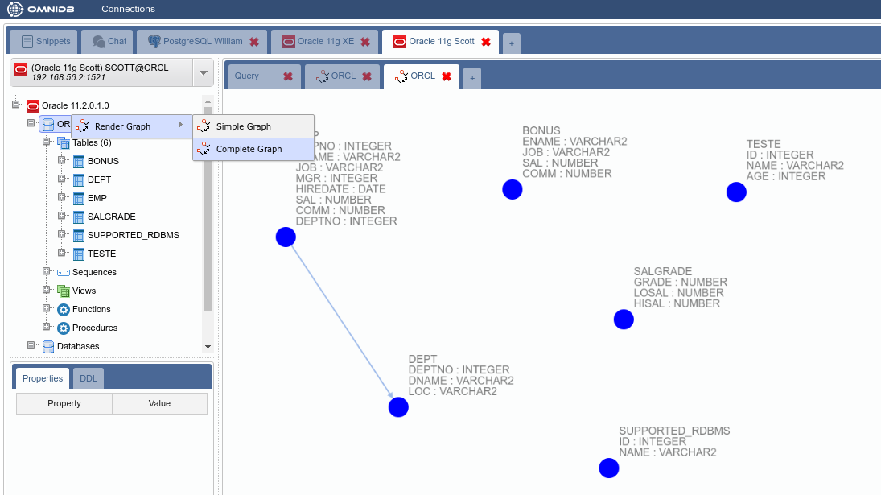Click the DEPT blue graph node
Viewport: 881px width, 495px height.
click(398, 407)
